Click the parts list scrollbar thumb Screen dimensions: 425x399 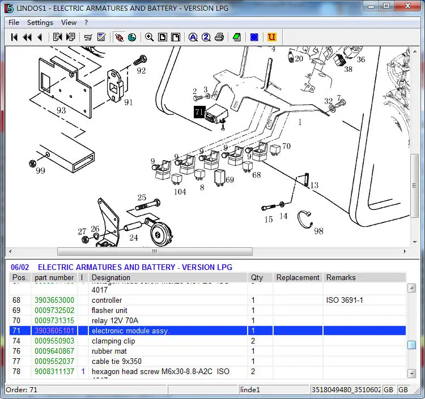[411, 345]
